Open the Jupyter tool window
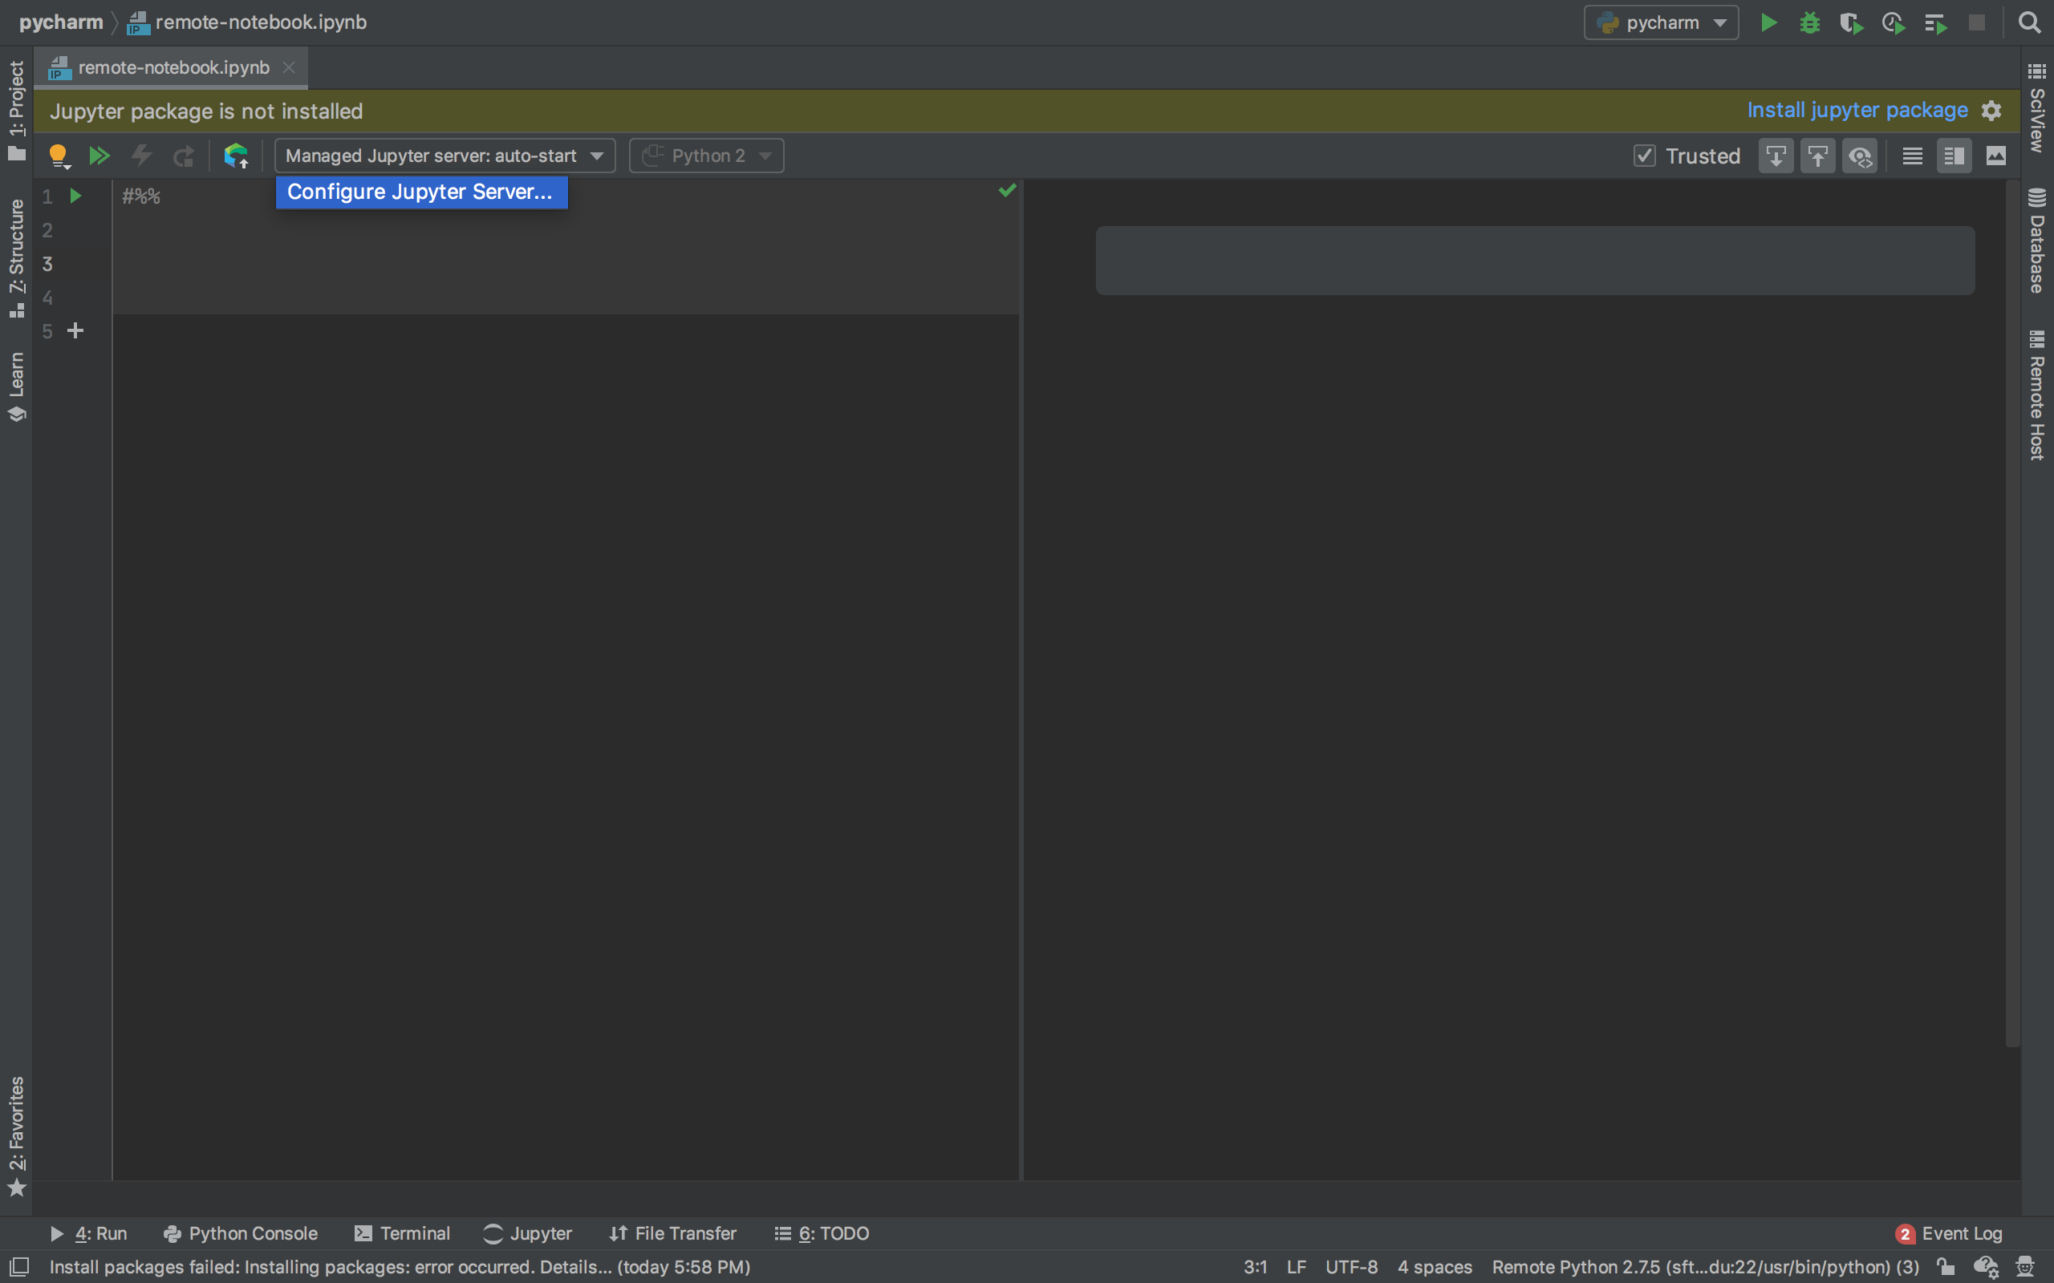 click(x=528, y=1233)
